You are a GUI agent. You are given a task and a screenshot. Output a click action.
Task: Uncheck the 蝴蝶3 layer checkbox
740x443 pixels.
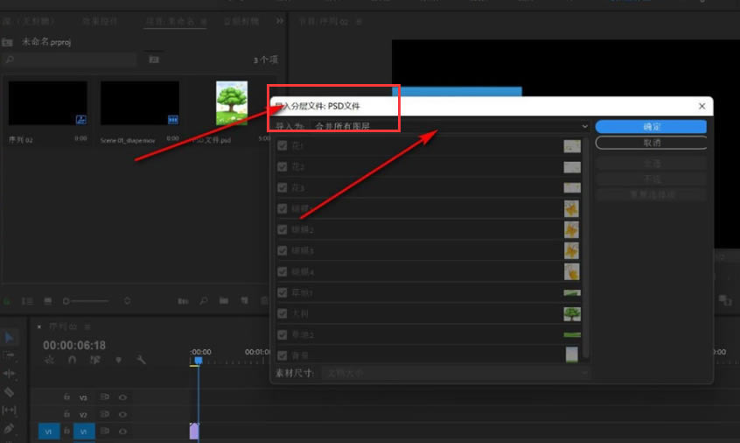pos(283,250)
